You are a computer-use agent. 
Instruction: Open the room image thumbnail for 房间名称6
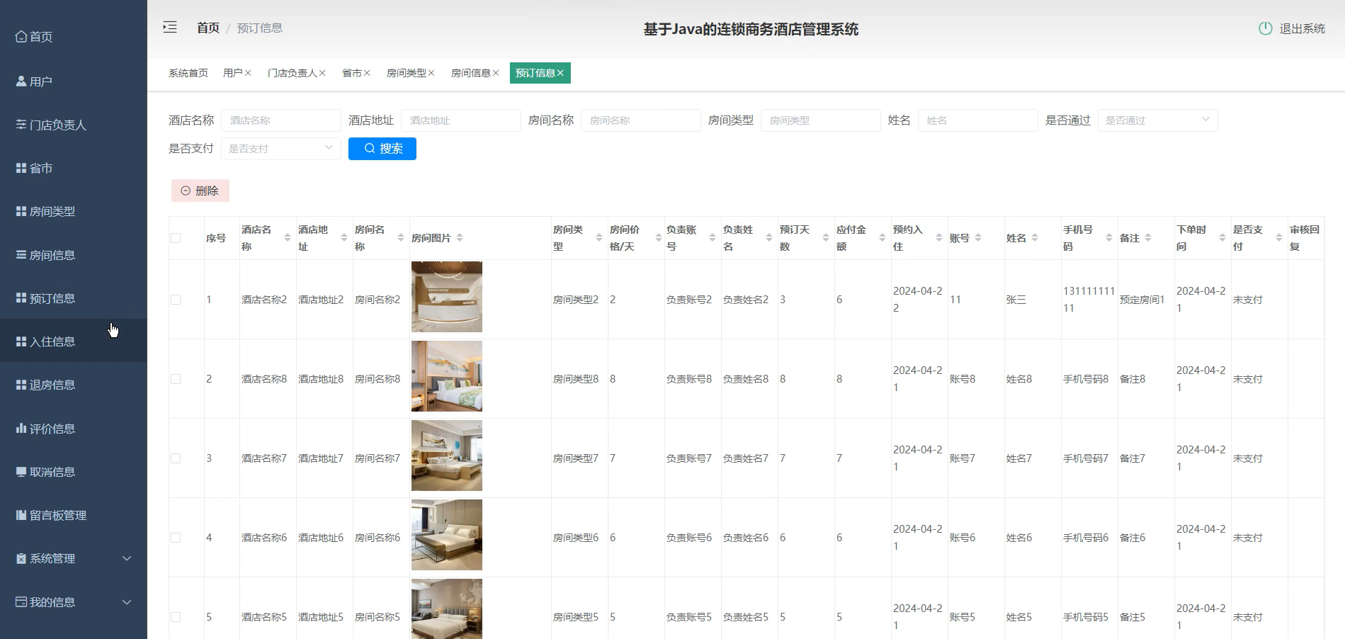click(x=447, y=535)
